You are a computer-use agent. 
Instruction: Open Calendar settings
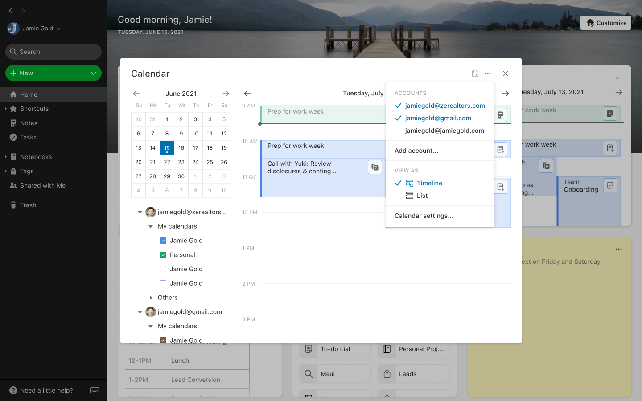pos(440,216)
